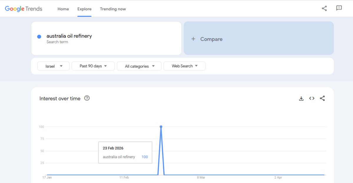Click the '11 Feb' axis label
353x183 pixels.
point(124,177)
